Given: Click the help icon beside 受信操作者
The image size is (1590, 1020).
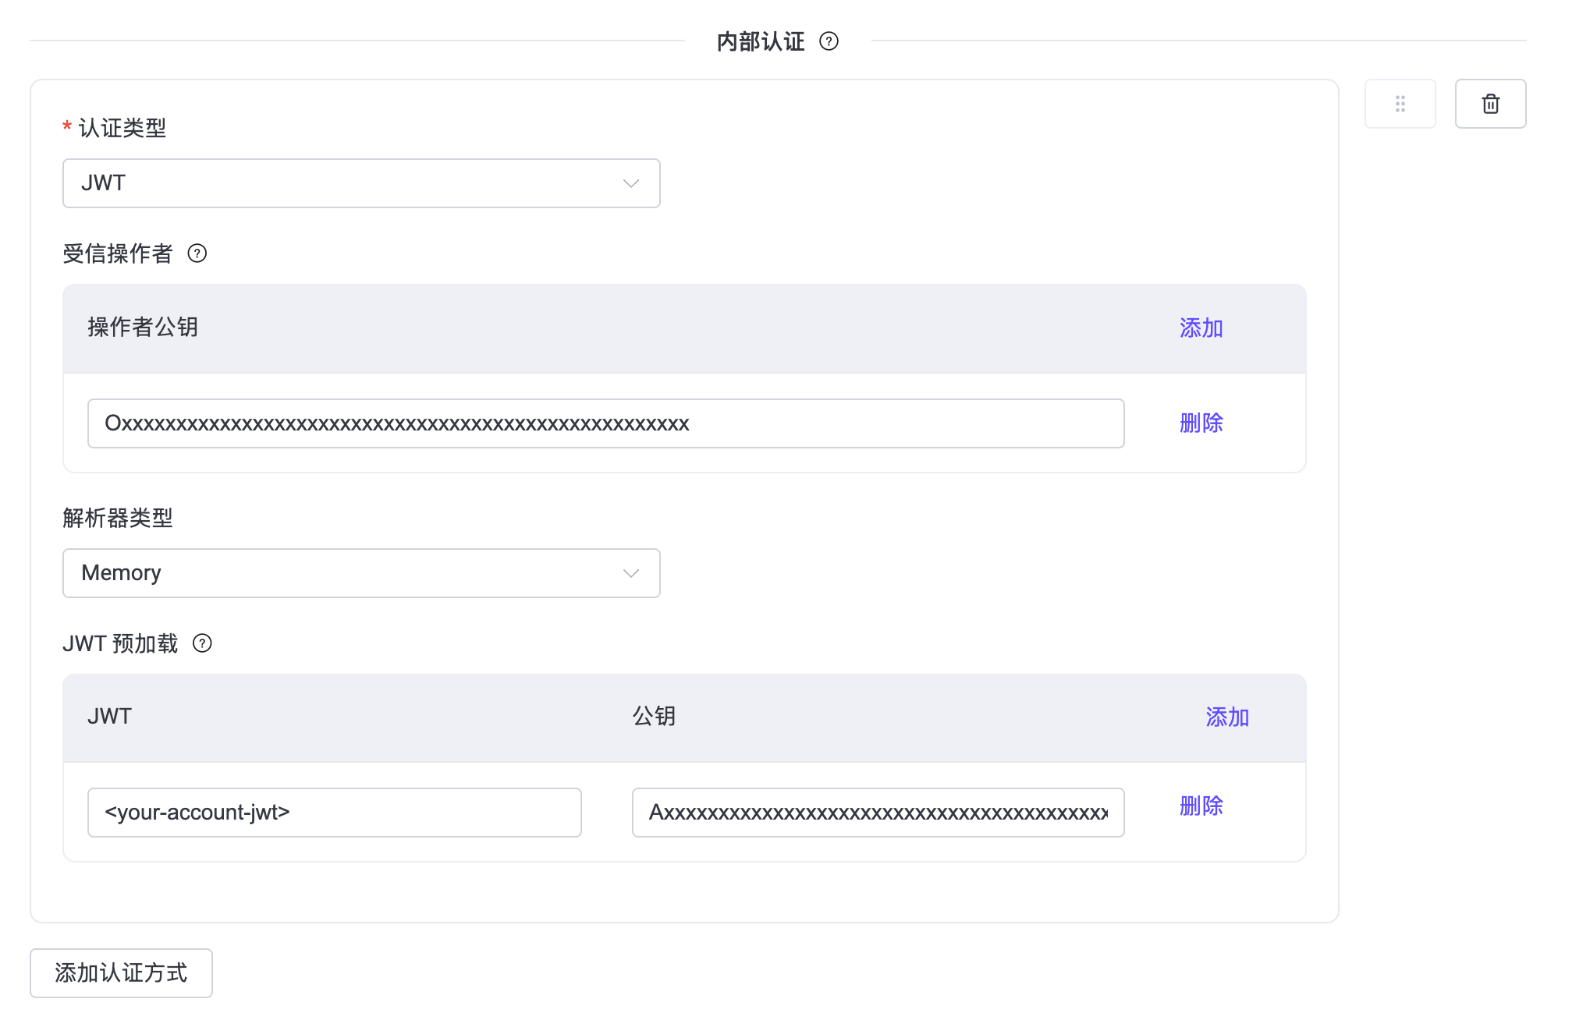Looking at the screenshot, I should pos(197,253).
